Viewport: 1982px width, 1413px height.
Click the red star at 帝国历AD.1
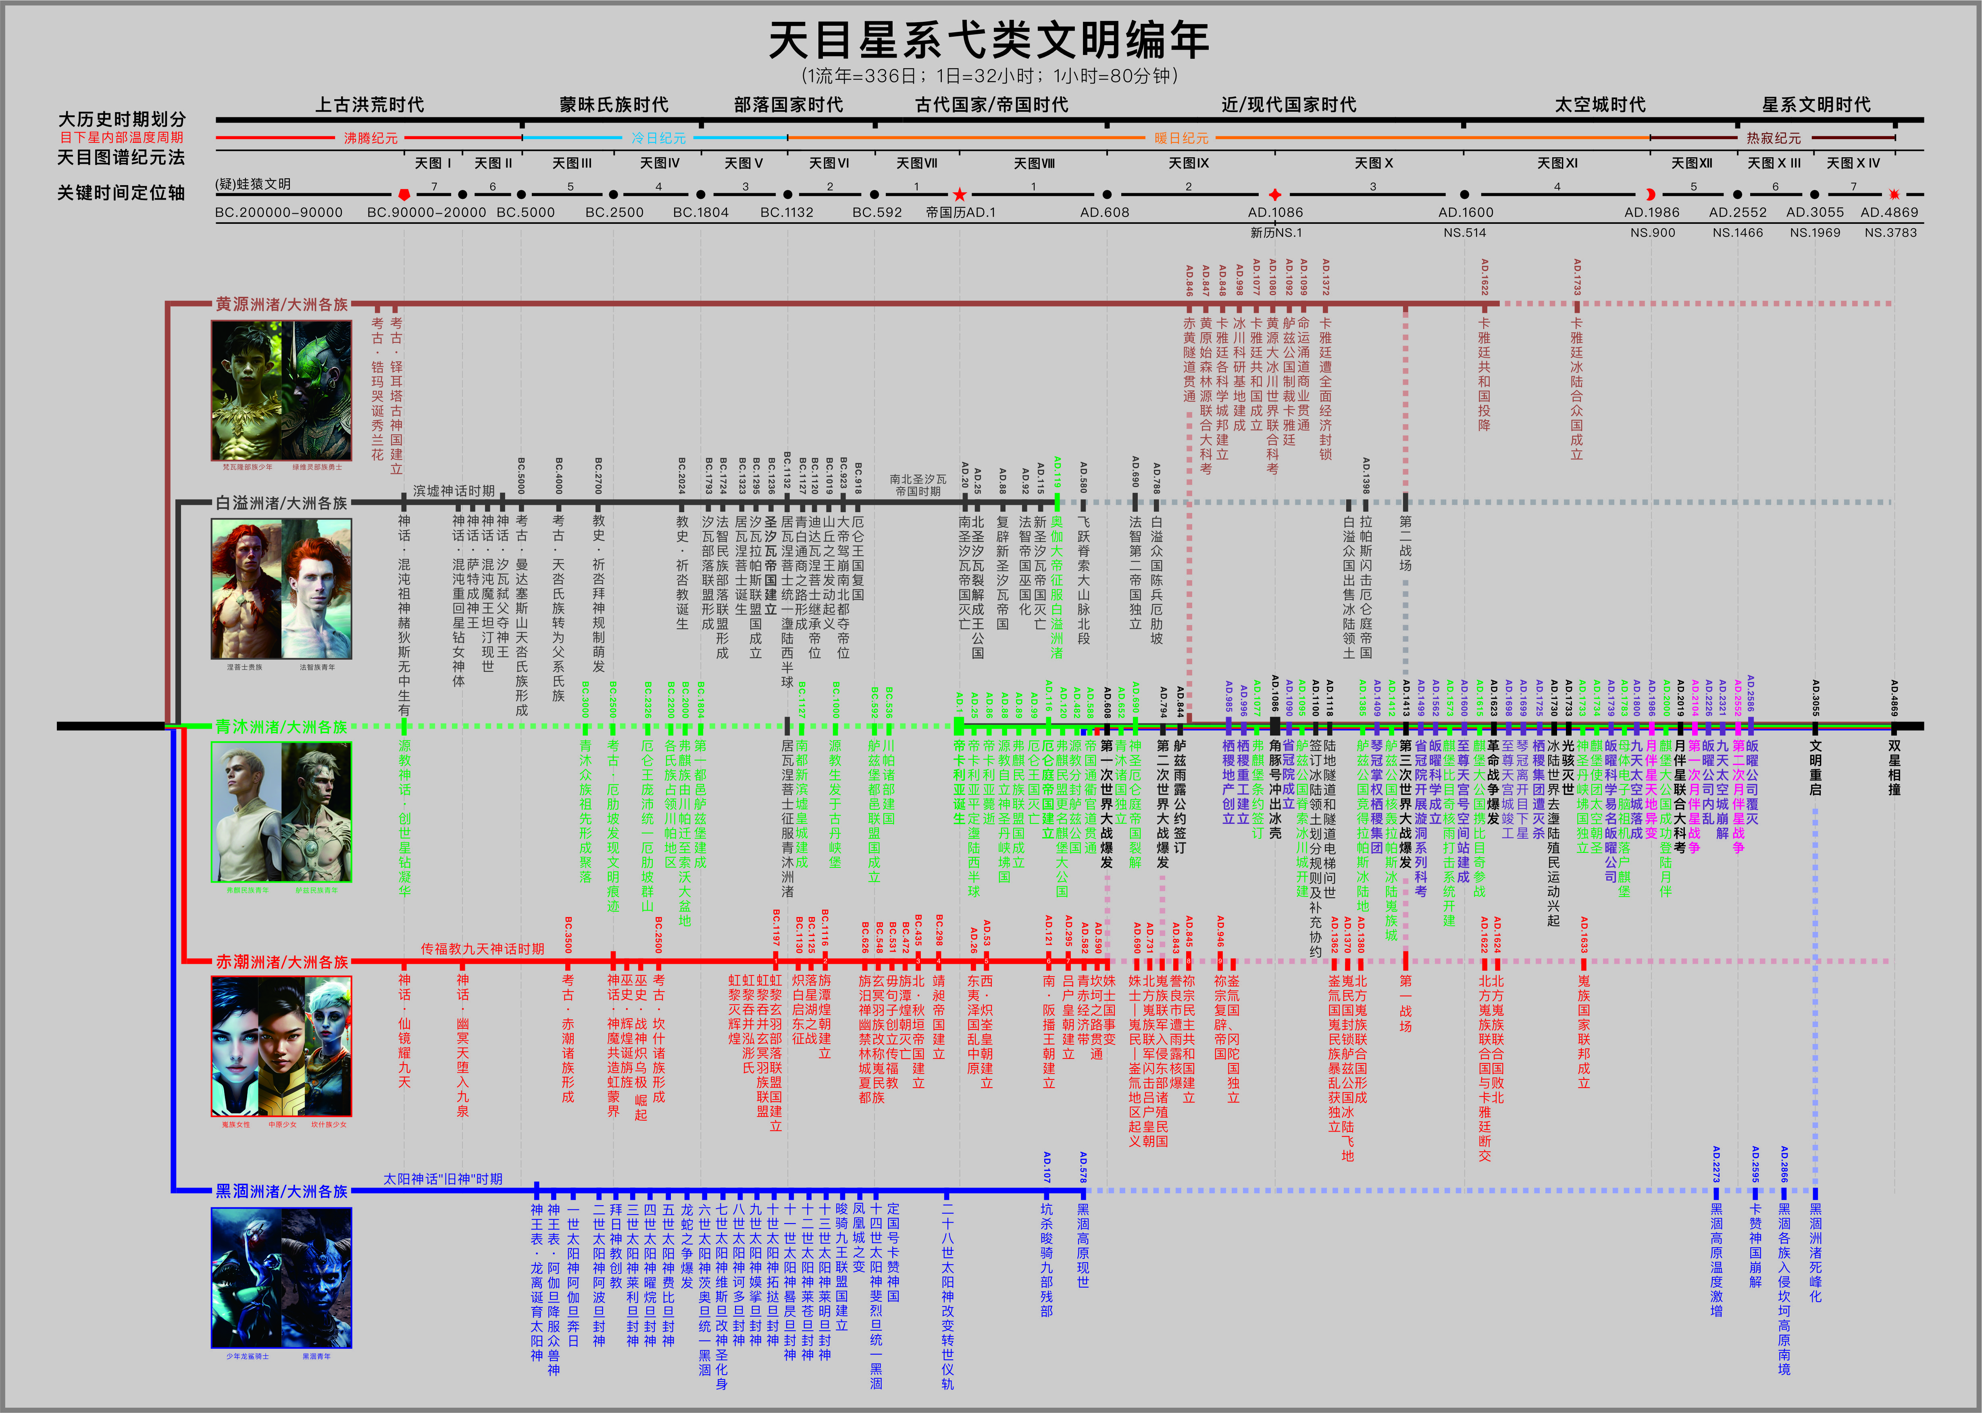tap(959, 195)
